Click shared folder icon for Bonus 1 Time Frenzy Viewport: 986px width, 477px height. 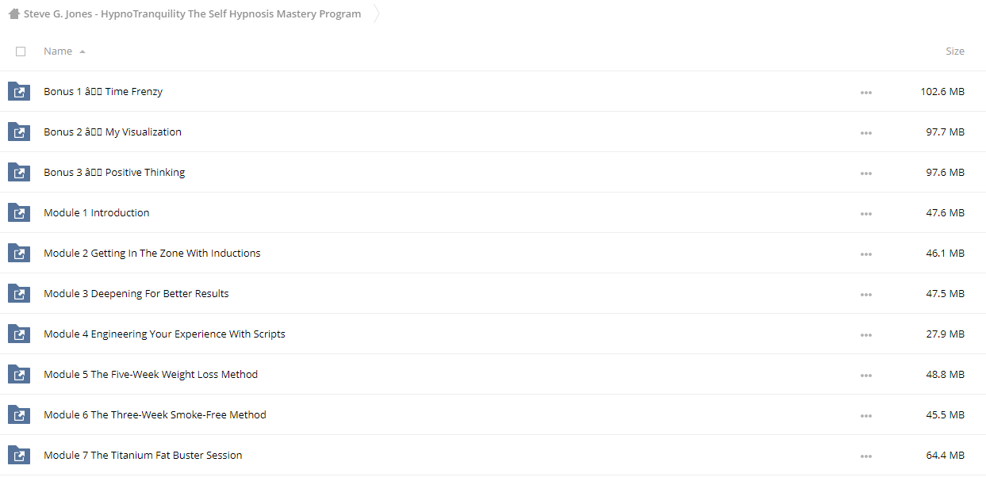click(x=19, y=91)
